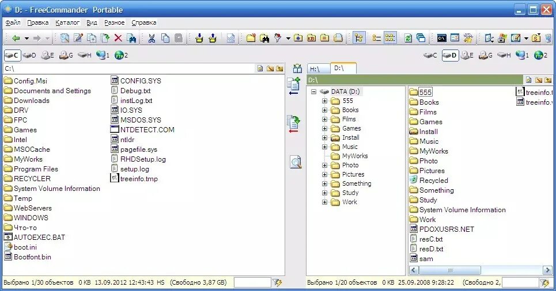Click the red Delete X icon
The width and height of the screenshot is (556, 291).
118,38
